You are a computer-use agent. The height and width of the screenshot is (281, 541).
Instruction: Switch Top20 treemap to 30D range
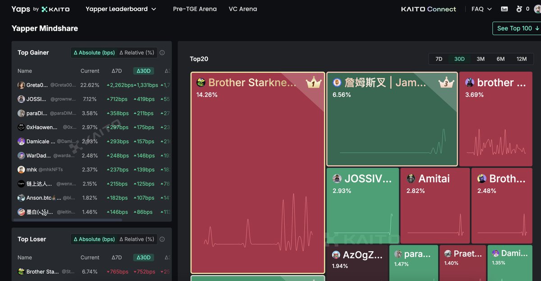click(x=459, y=59)
